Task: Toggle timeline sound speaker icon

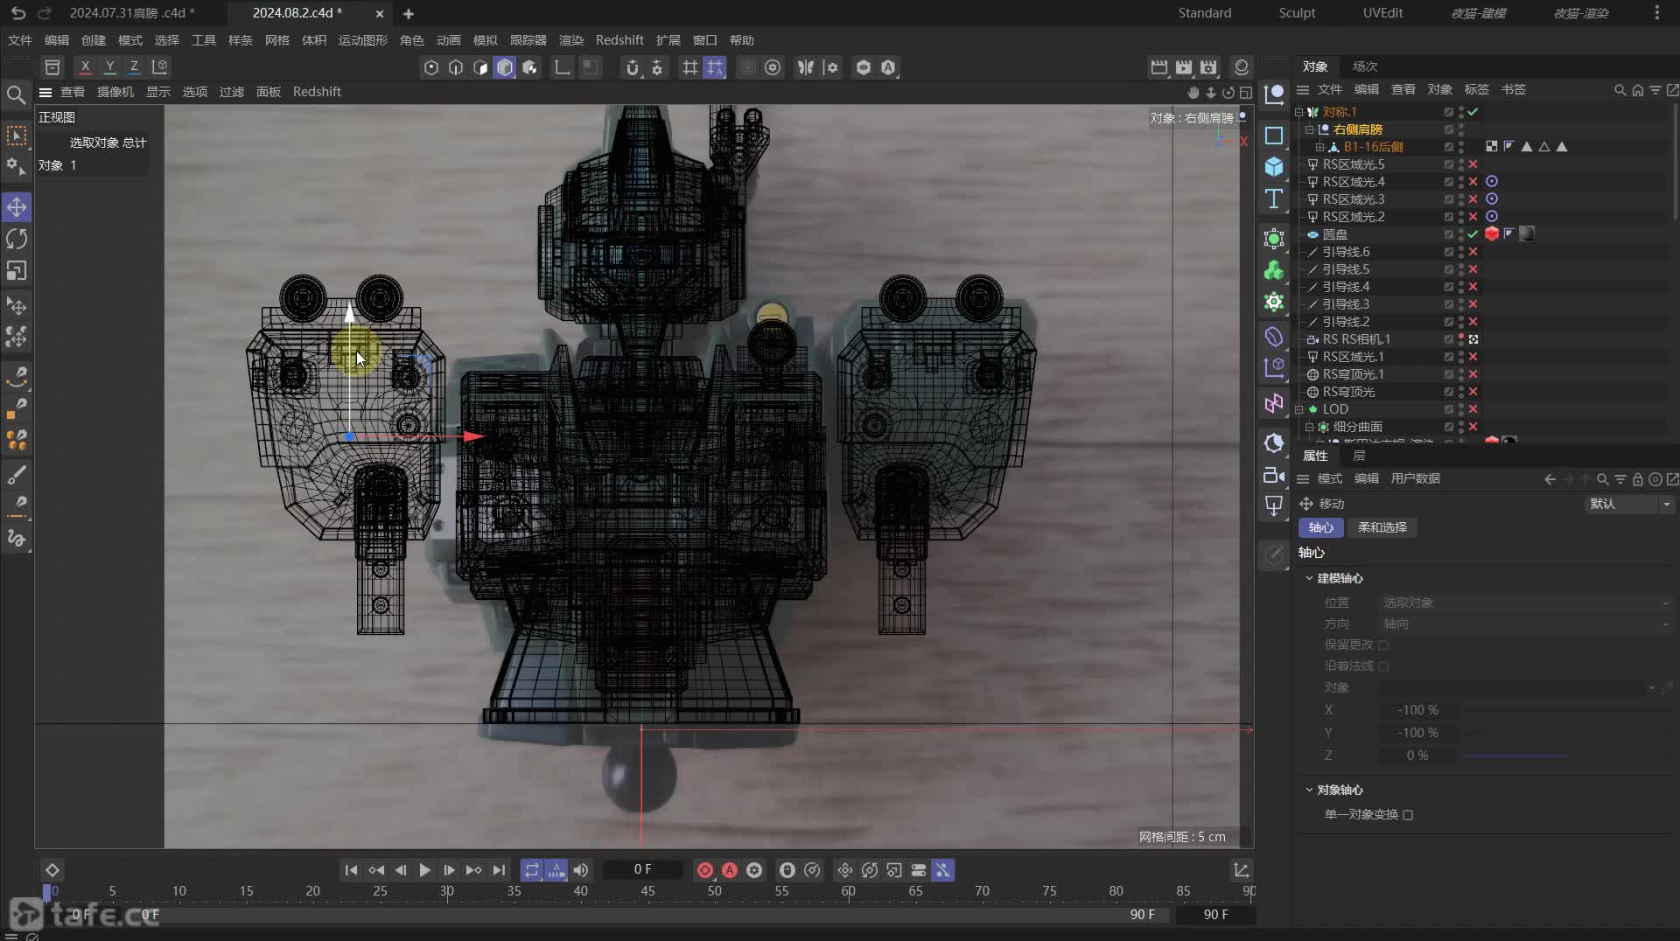Action: (581, 870)
